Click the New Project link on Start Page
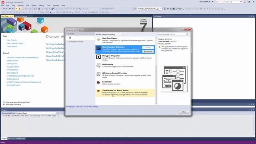The height and width of the screenshot is (144, 256). [x=12, y=40]
